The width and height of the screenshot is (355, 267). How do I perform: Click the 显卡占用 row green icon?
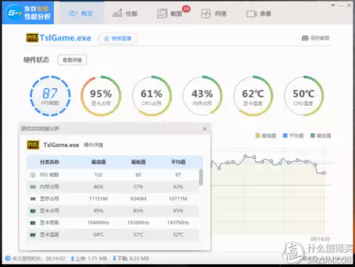[33, 211]
